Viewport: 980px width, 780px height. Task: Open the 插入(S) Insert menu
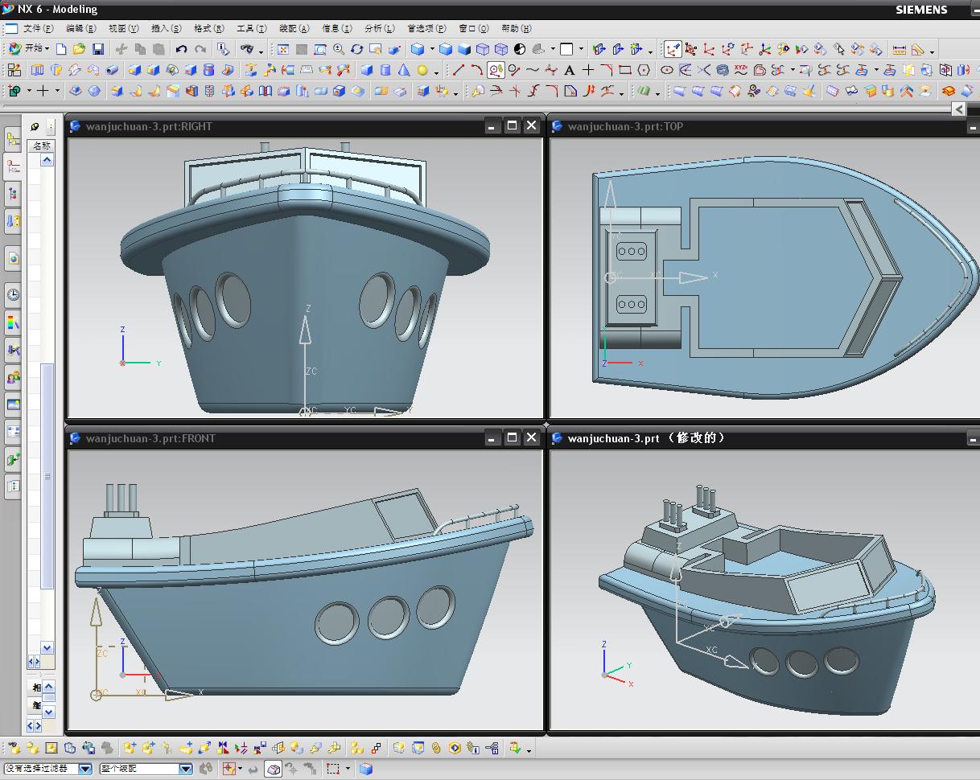point(166,28)
